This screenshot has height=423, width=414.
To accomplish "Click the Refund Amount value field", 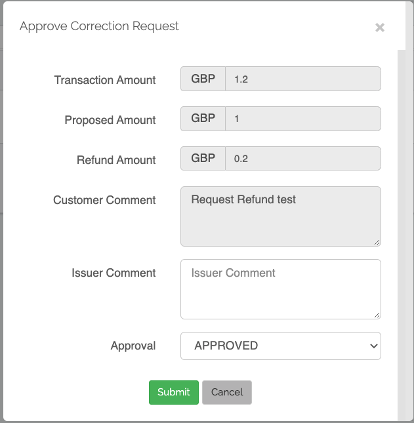I will tap(302, 159).
